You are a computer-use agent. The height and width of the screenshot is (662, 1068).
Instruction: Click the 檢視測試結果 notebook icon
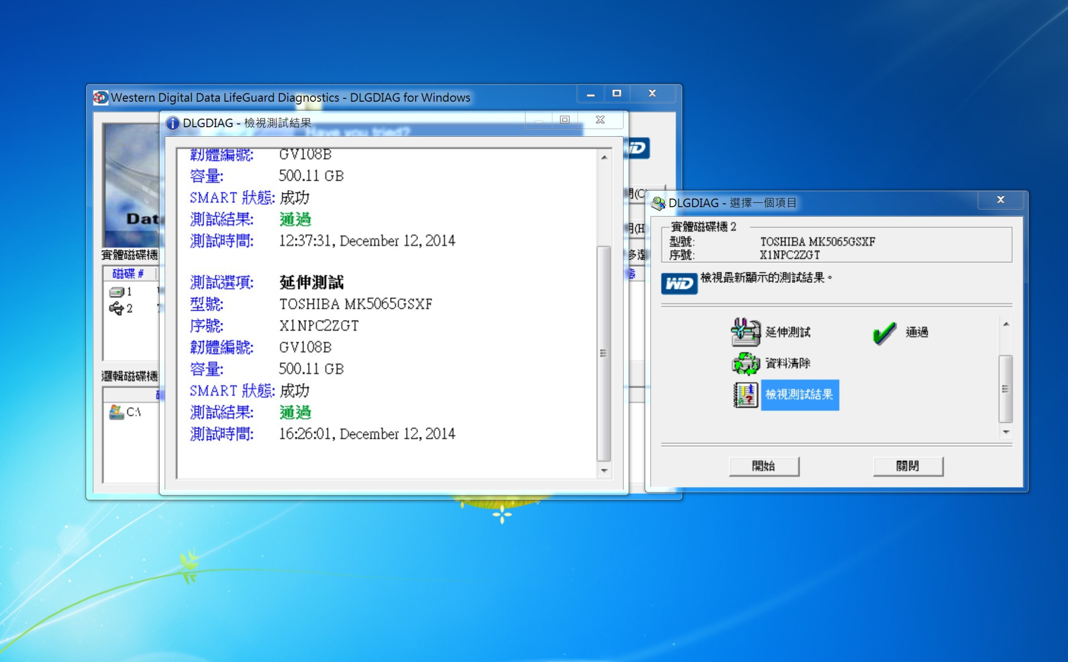point(745,395)
